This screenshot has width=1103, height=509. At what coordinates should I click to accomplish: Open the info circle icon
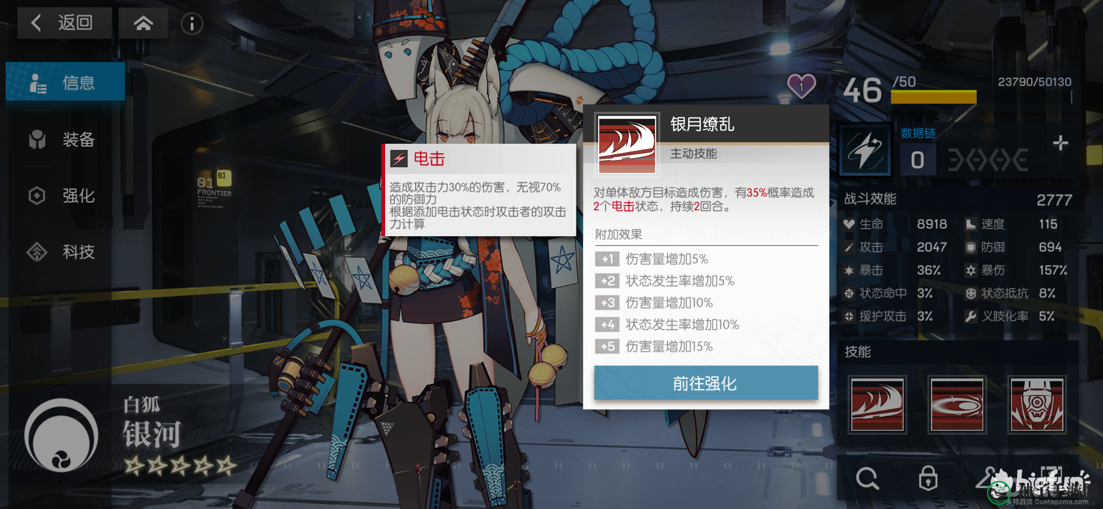click(x=192, y=24)
